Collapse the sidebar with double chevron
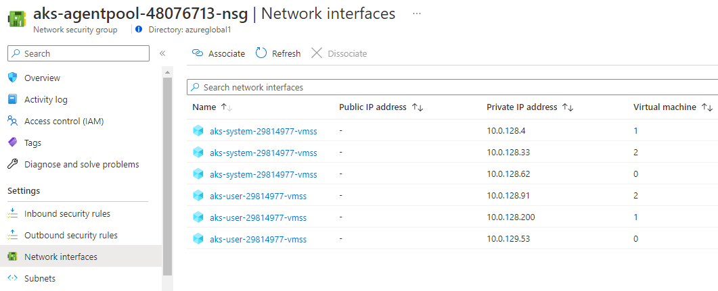The image size is (718, 291). pyautogui.click(x=162, y=53)
